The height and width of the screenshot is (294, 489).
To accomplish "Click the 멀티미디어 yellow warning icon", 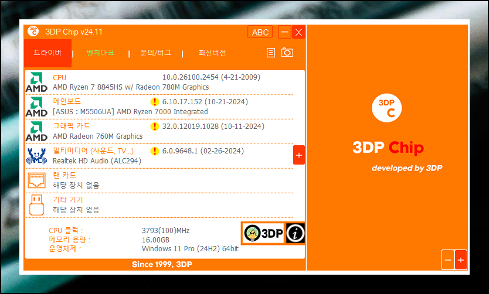I will click(x=154, y=151).
